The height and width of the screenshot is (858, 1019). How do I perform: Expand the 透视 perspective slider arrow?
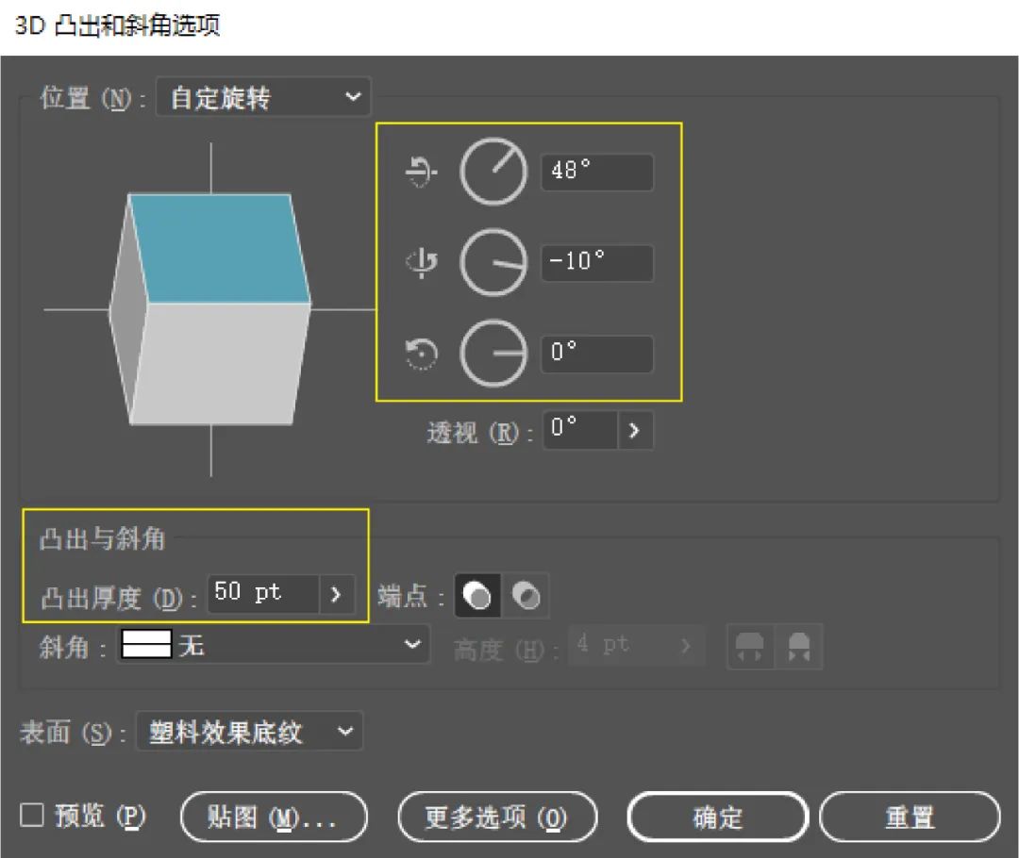point(635,429)
